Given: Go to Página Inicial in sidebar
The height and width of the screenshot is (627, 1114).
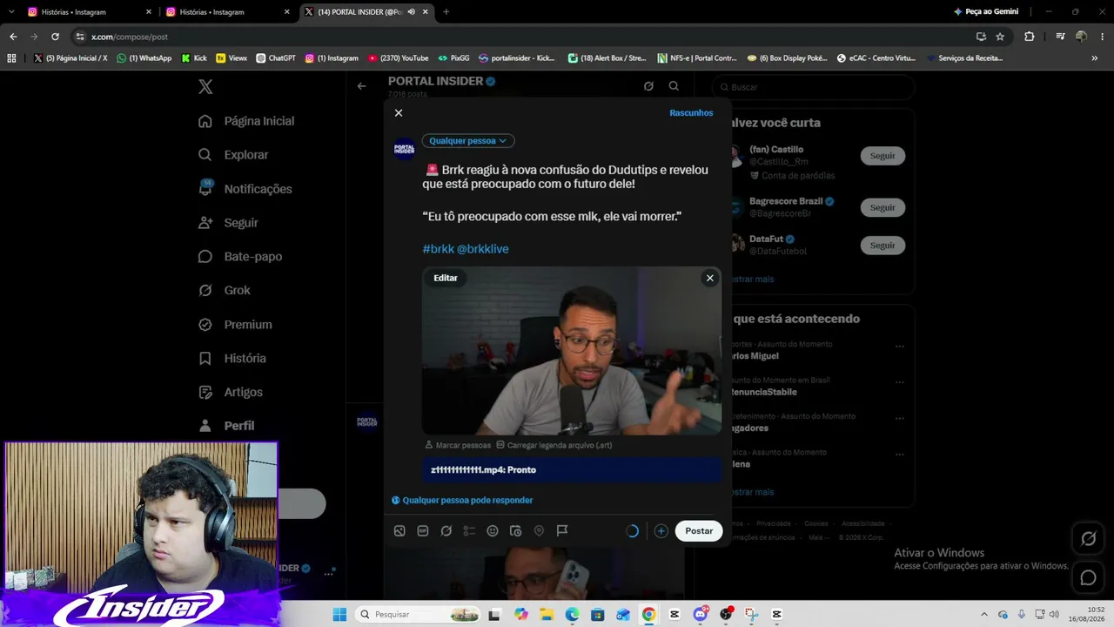Looking at the screenshot, I should [x=246, y=121].
